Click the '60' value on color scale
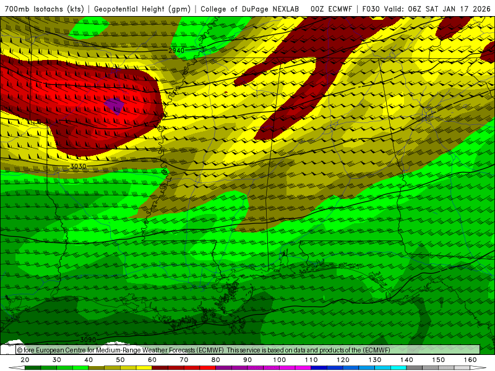 click(x=152, y=360)
